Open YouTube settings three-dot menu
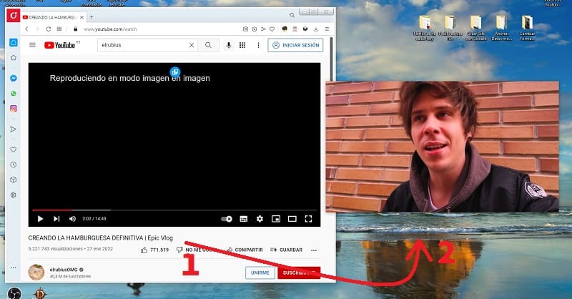572x299 pixels. [258, 45]
